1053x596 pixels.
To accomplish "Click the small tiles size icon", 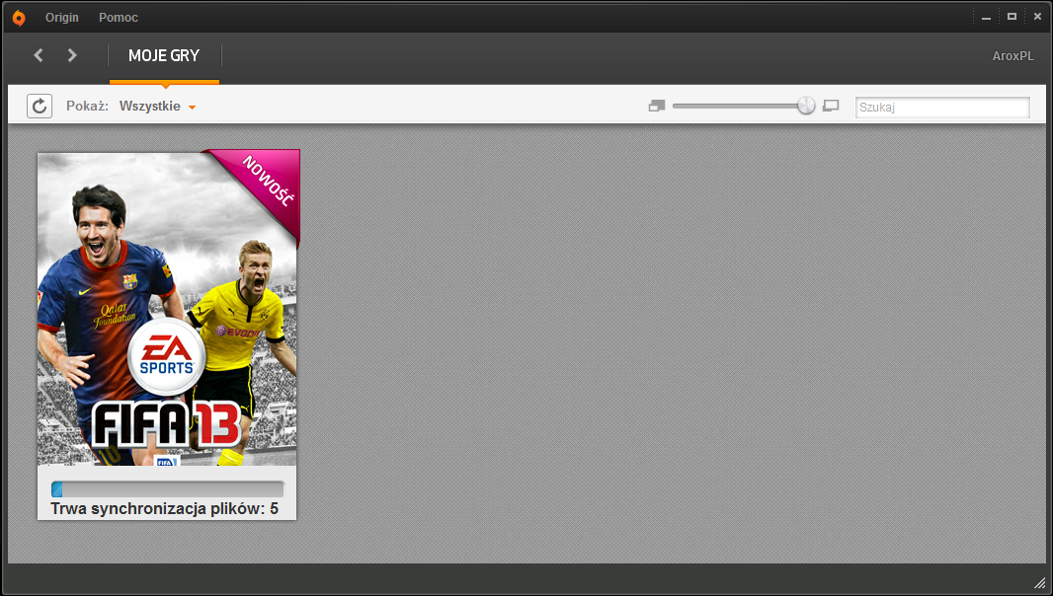I will 657,106.
